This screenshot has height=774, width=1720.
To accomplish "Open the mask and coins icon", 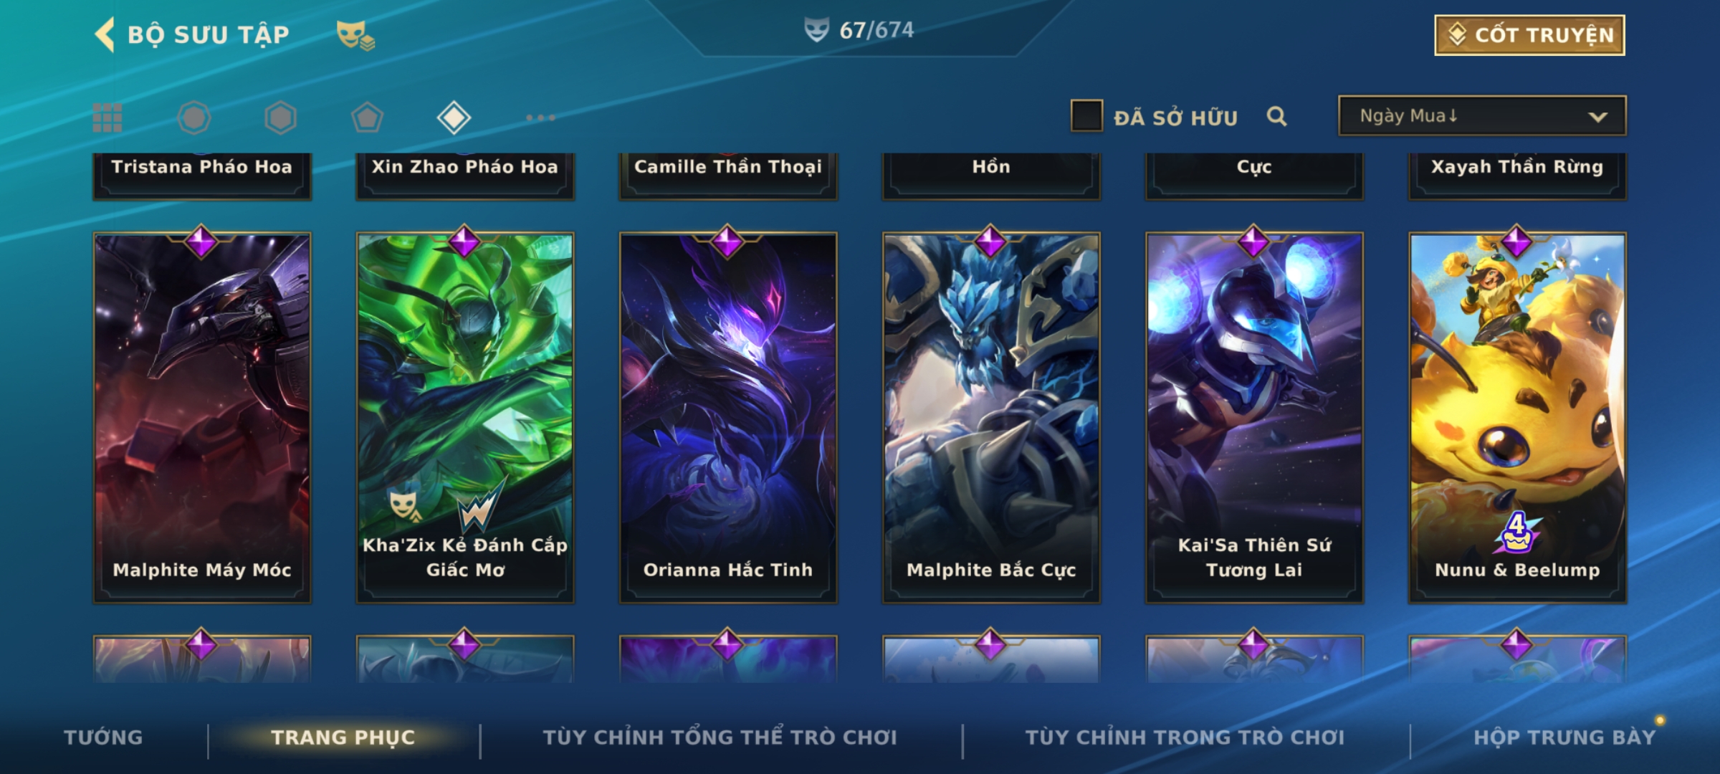I will pyautogui.click(x=355, y=35).
